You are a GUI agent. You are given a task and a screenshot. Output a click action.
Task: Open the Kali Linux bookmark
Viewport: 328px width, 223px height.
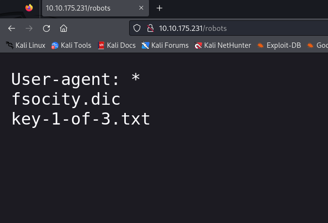click(x=26, y=45)
